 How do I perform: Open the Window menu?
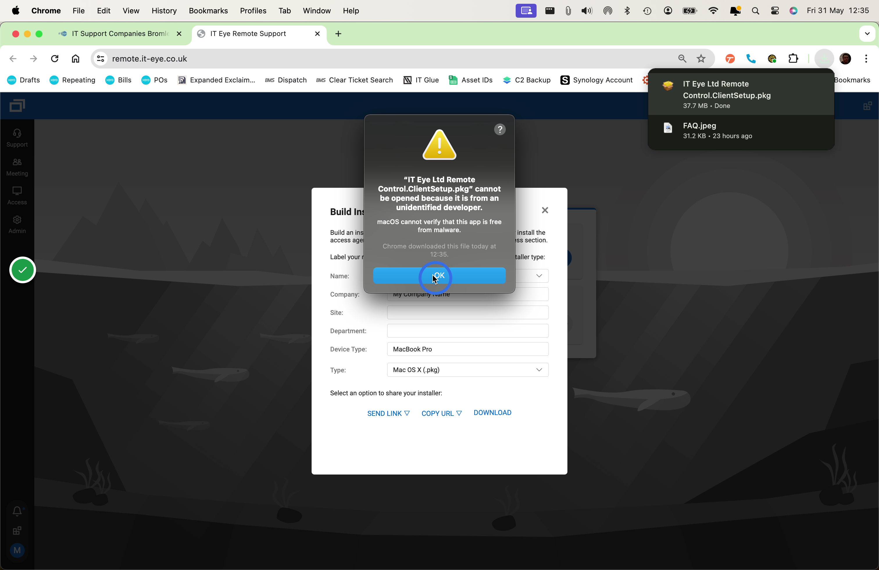[x=317, y=11]
